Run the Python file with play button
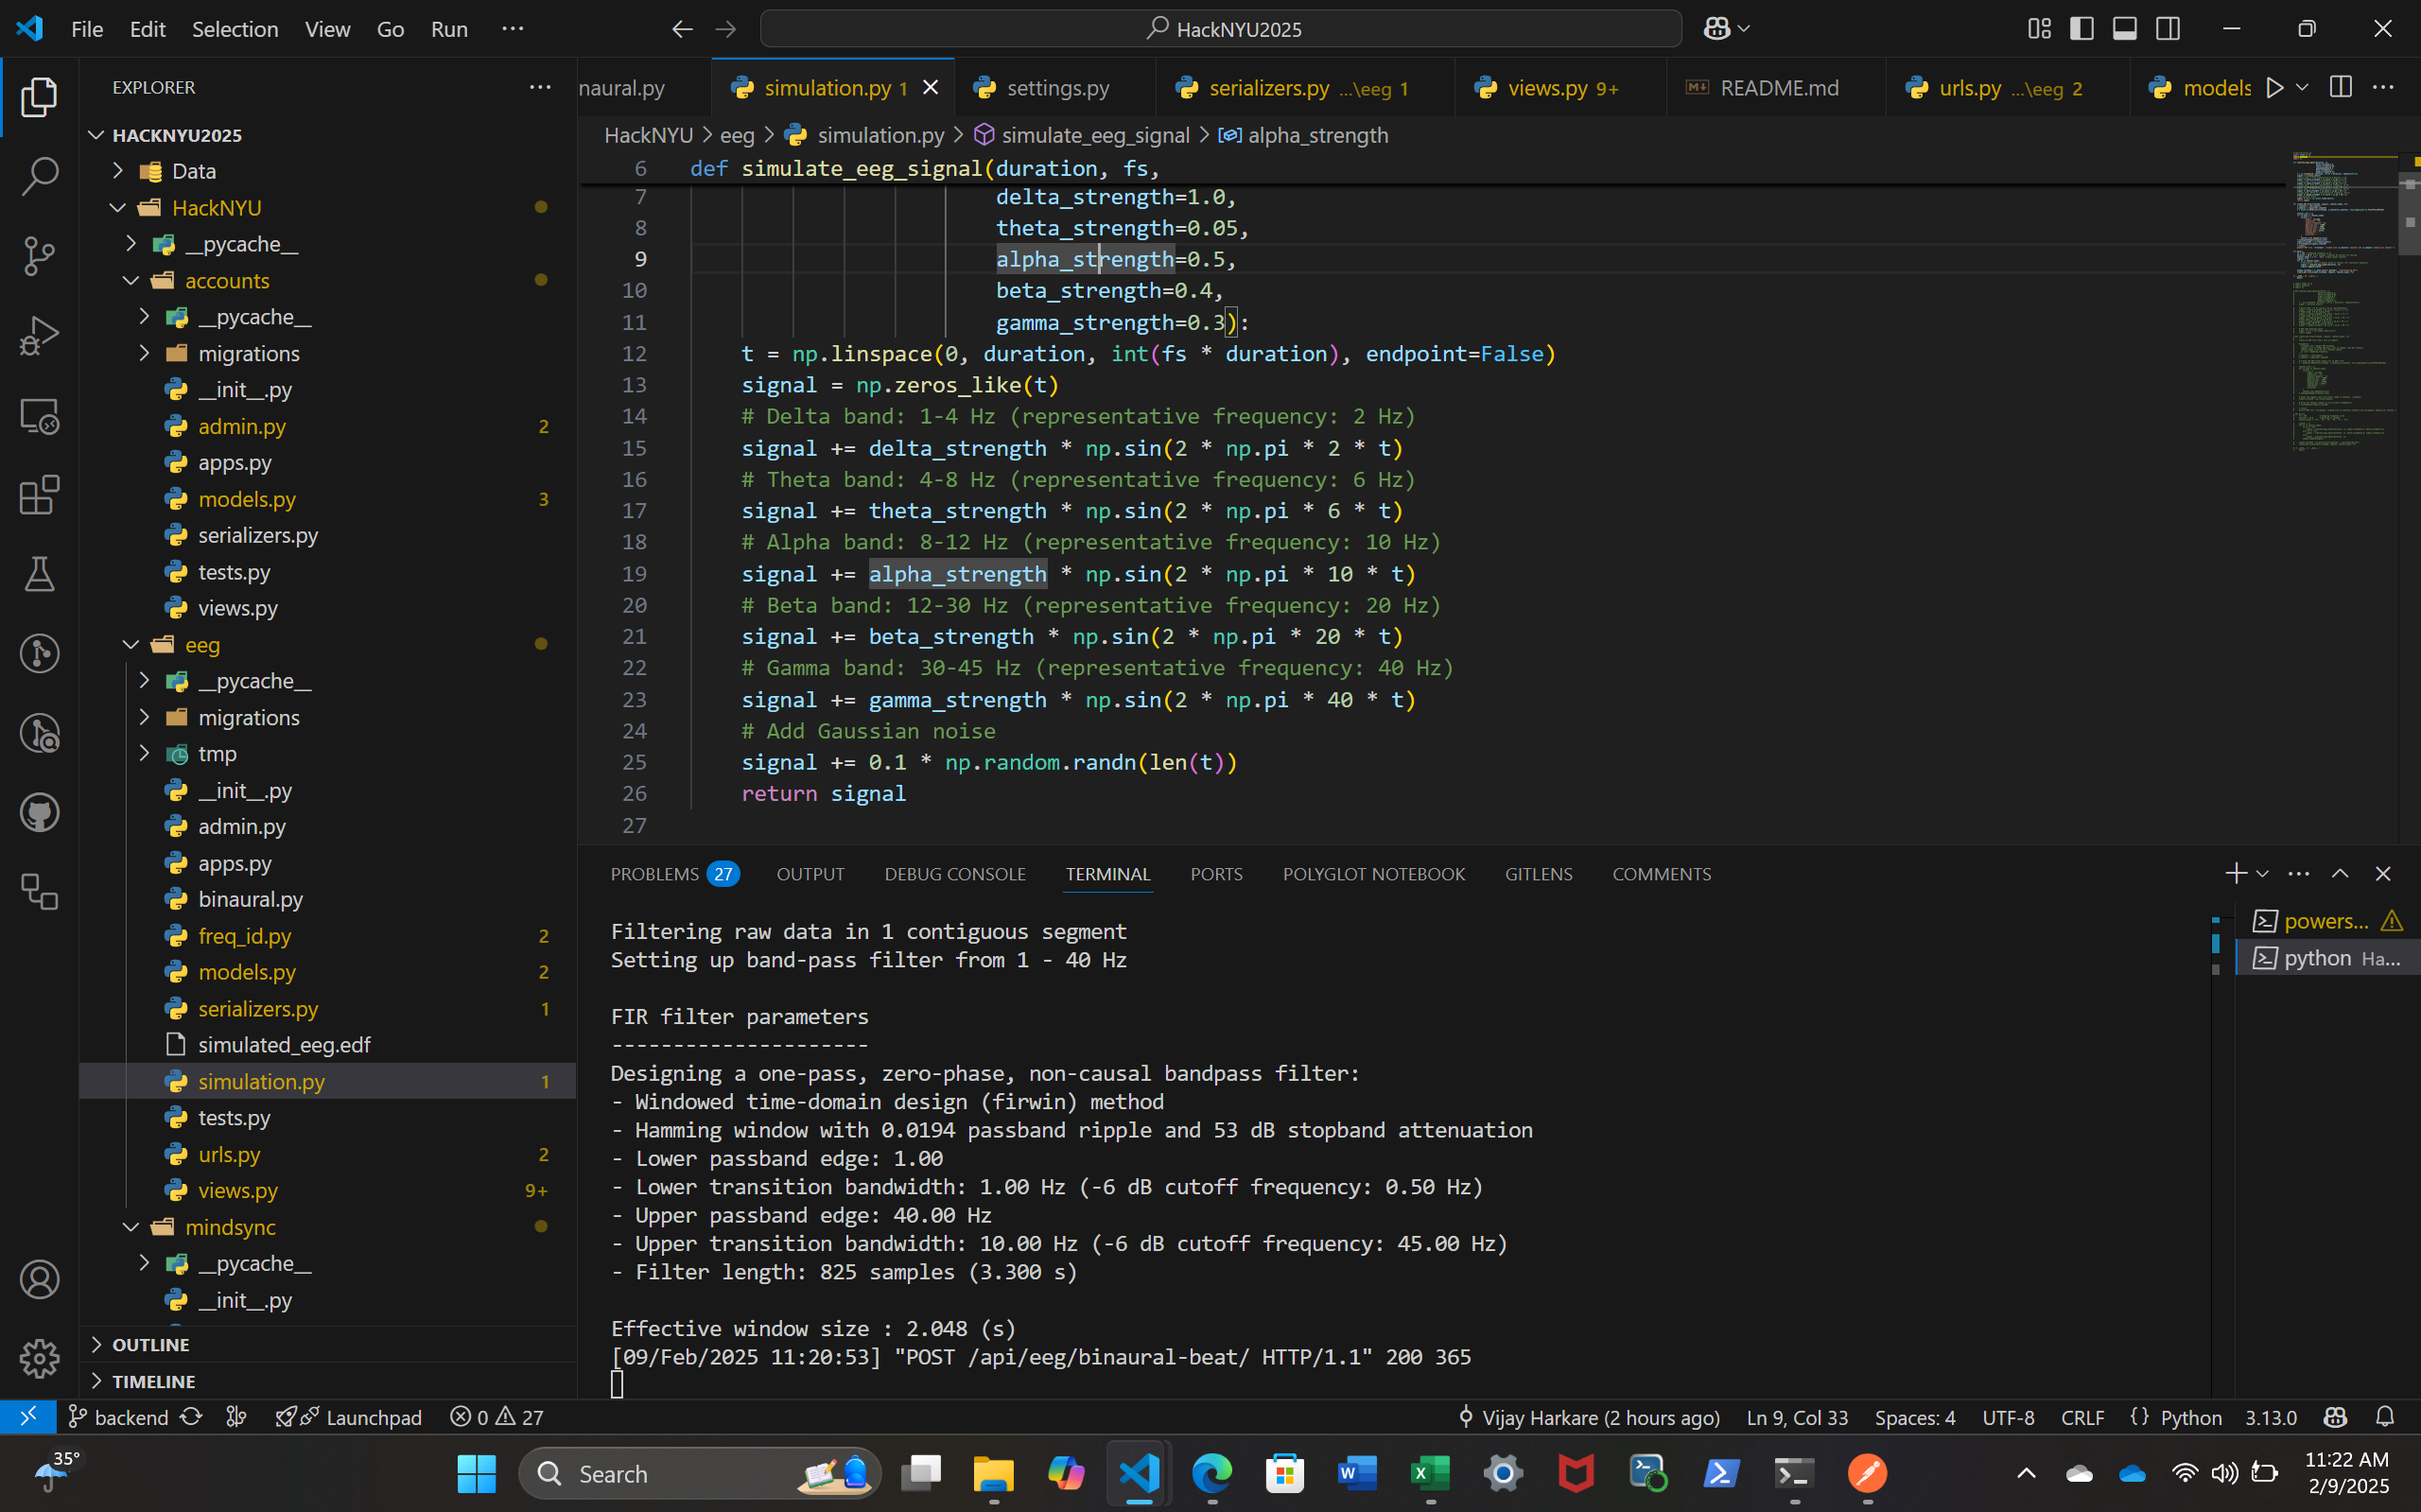Image resolution: width=2421 pixels, height=1512 pixels. point(2274,88)
